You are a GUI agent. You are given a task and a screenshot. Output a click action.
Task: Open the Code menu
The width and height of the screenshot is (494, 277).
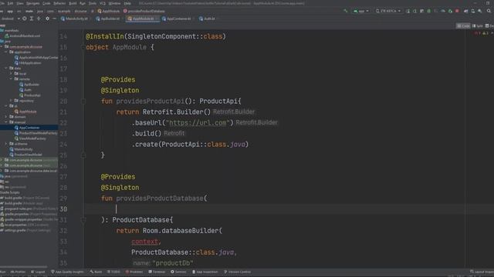click(x=46, y=3)
